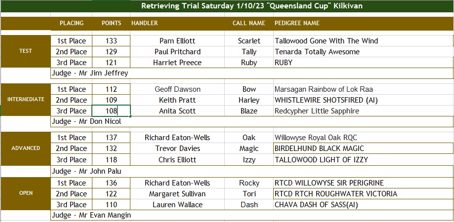Viewport: 454px width, 222px height.
Task: Select the cell with 137 points
Action: (x=111, y=138)
